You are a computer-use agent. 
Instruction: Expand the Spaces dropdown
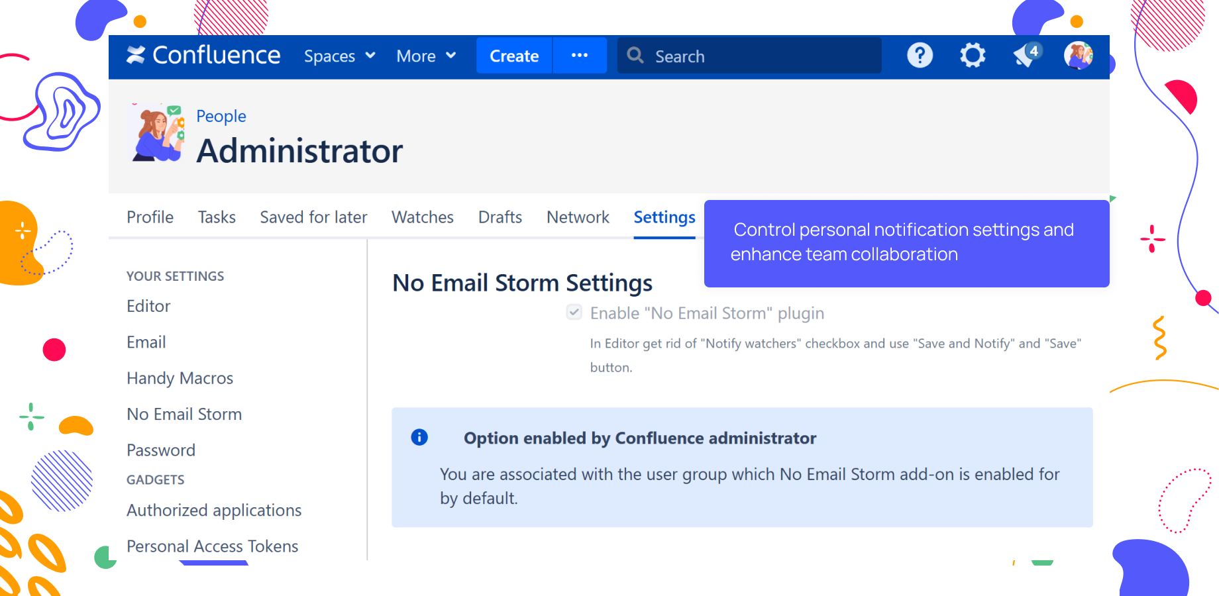[x=340, y=56]
